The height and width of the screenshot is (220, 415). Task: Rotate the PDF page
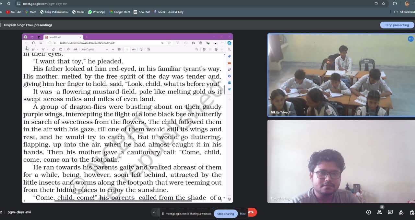click(141, 49)
